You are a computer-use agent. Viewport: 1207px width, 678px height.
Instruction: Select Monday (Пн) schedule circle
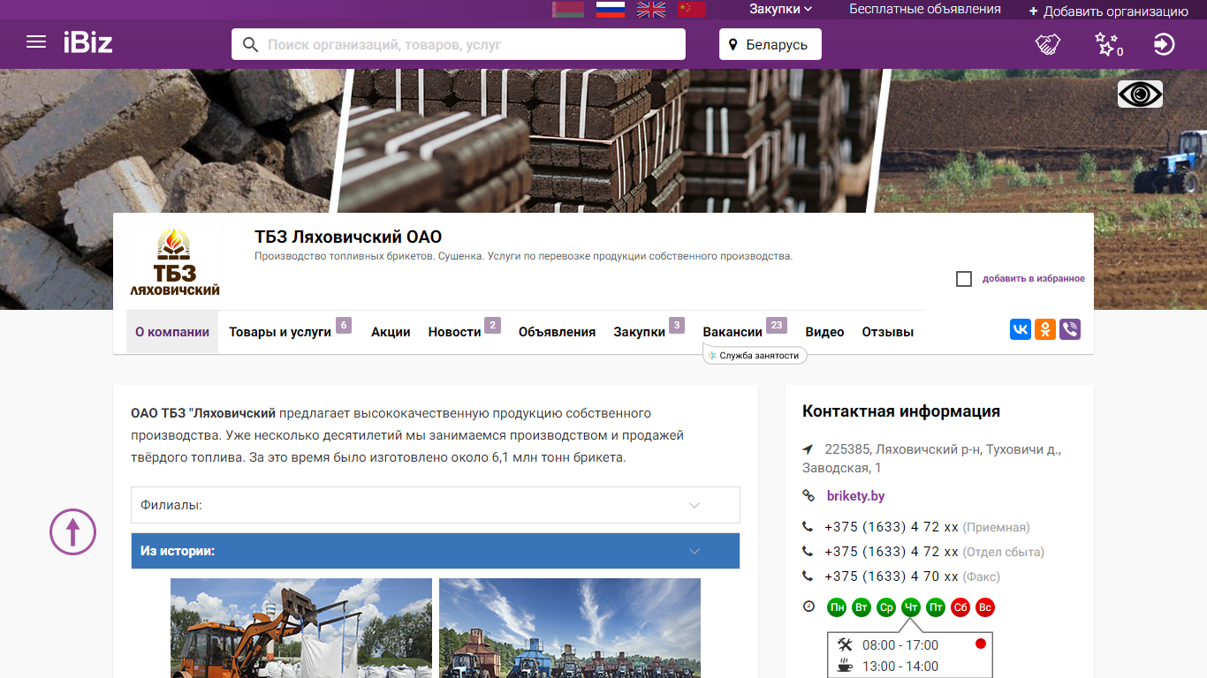(837, 607)
